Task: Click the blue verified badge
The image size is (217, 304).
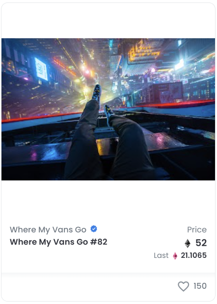Action: tap(94, 229)
